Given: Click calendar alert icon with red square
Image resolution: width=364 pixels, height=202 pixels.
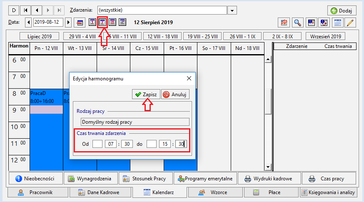Looking at the screenshot, I should pos(311,22).
